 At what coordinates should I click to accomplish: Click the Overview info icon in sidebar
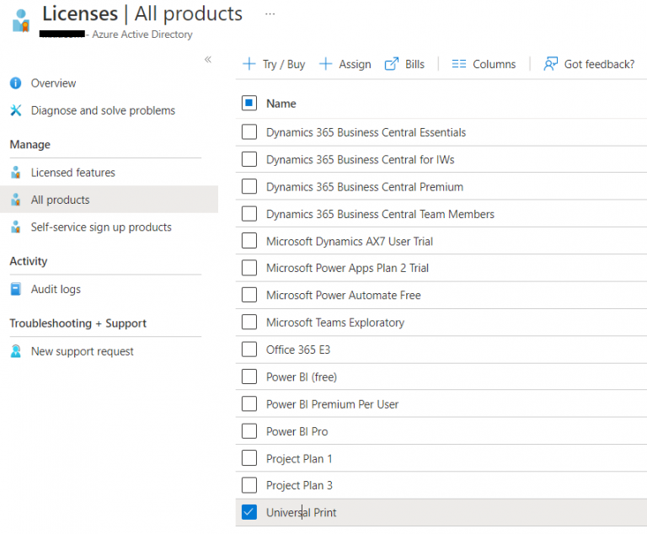15,83
